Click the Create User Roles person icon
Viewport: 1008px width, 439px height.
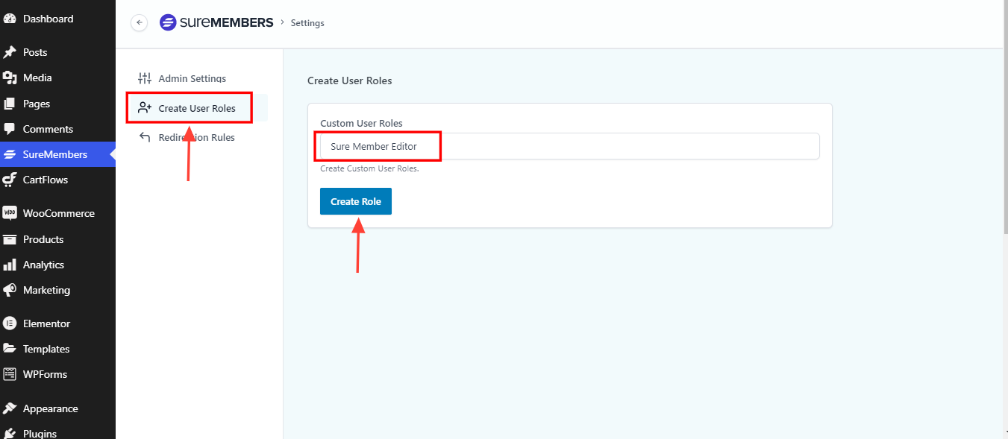point(145,108)
